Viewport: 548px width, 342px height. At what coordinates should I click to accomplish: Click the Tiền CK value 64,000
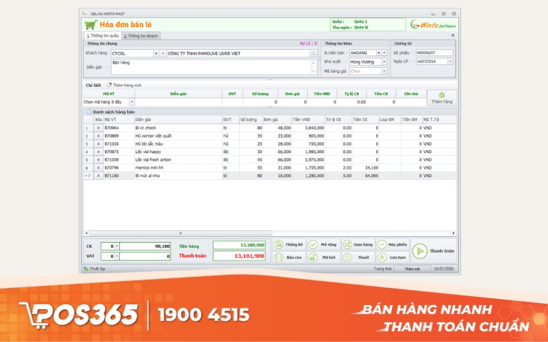click(x=366, y=176)
